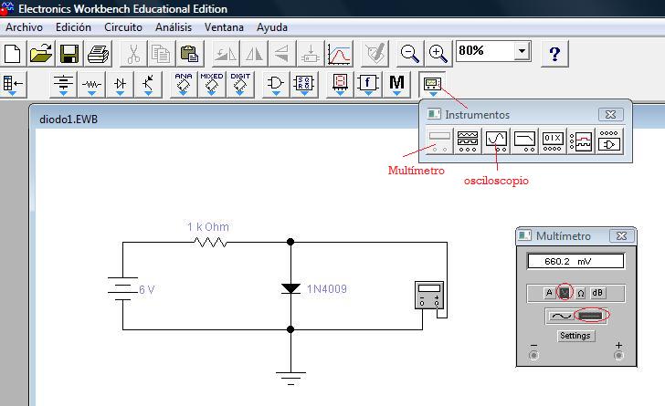
Task: Toggle multimeter to AC wave signal
Action: pyautogui.click(x=560, y=316)
